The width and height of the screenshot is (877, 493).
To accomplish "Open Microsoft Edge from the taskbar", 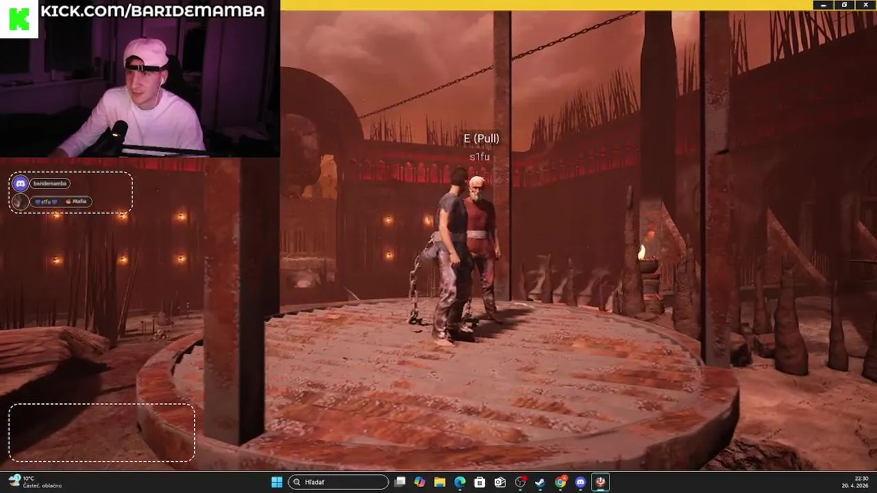I will 460,482.
